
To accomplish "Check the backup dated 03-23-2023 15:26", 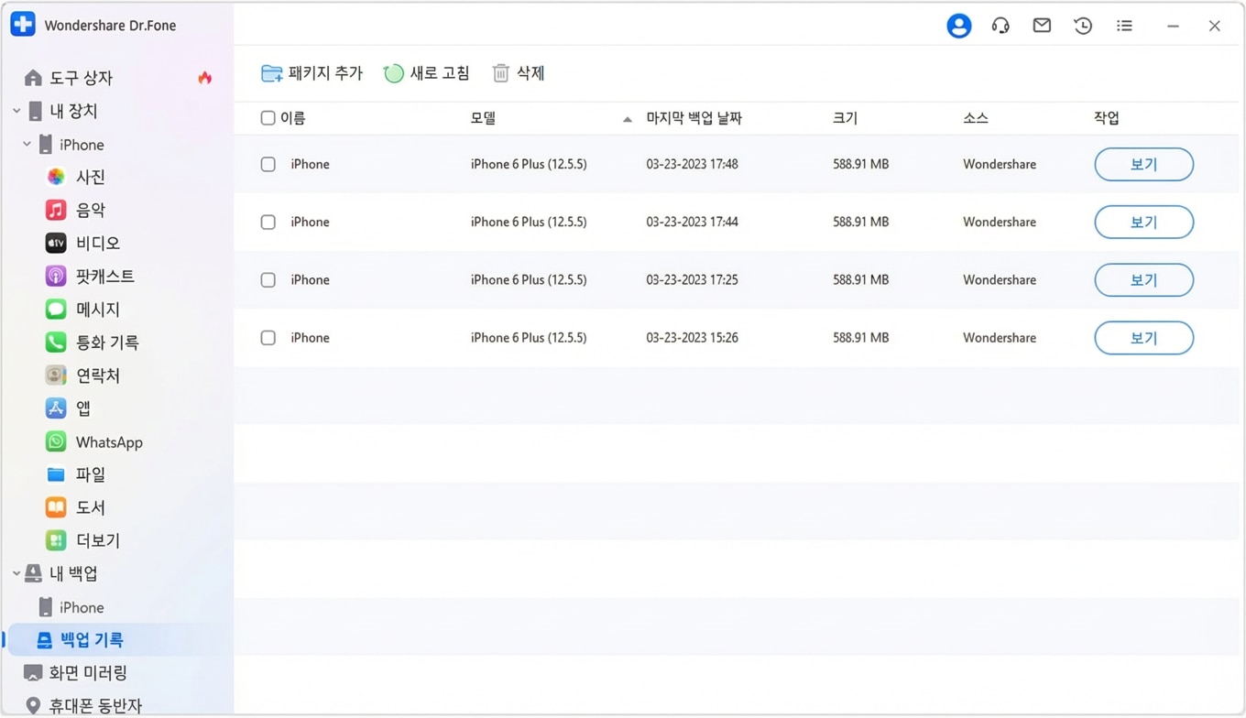I will coord(268,338).
